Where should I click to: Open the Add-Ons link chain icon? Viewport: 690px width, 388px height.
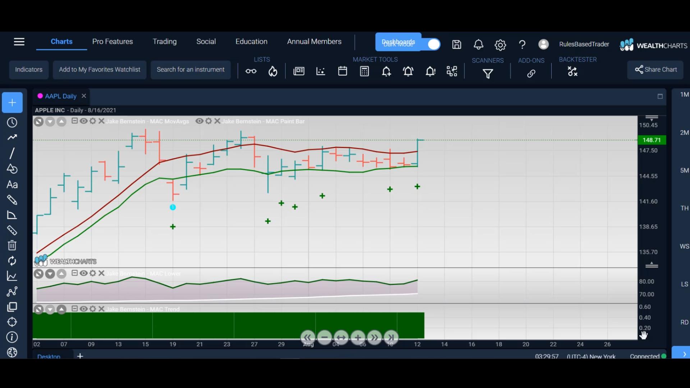point(531,73)
